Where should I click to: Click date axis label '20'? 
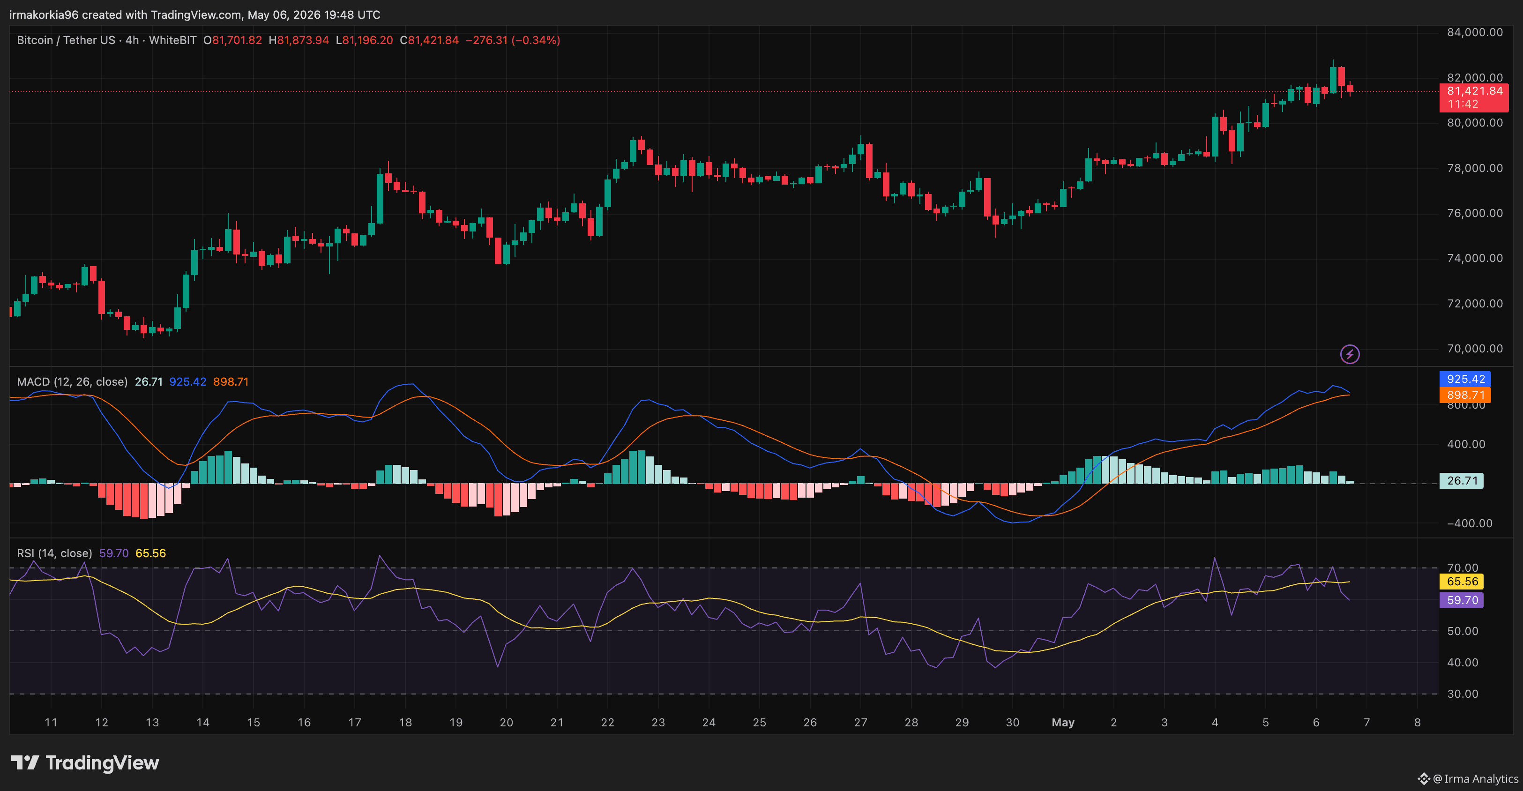pos(506,723)
